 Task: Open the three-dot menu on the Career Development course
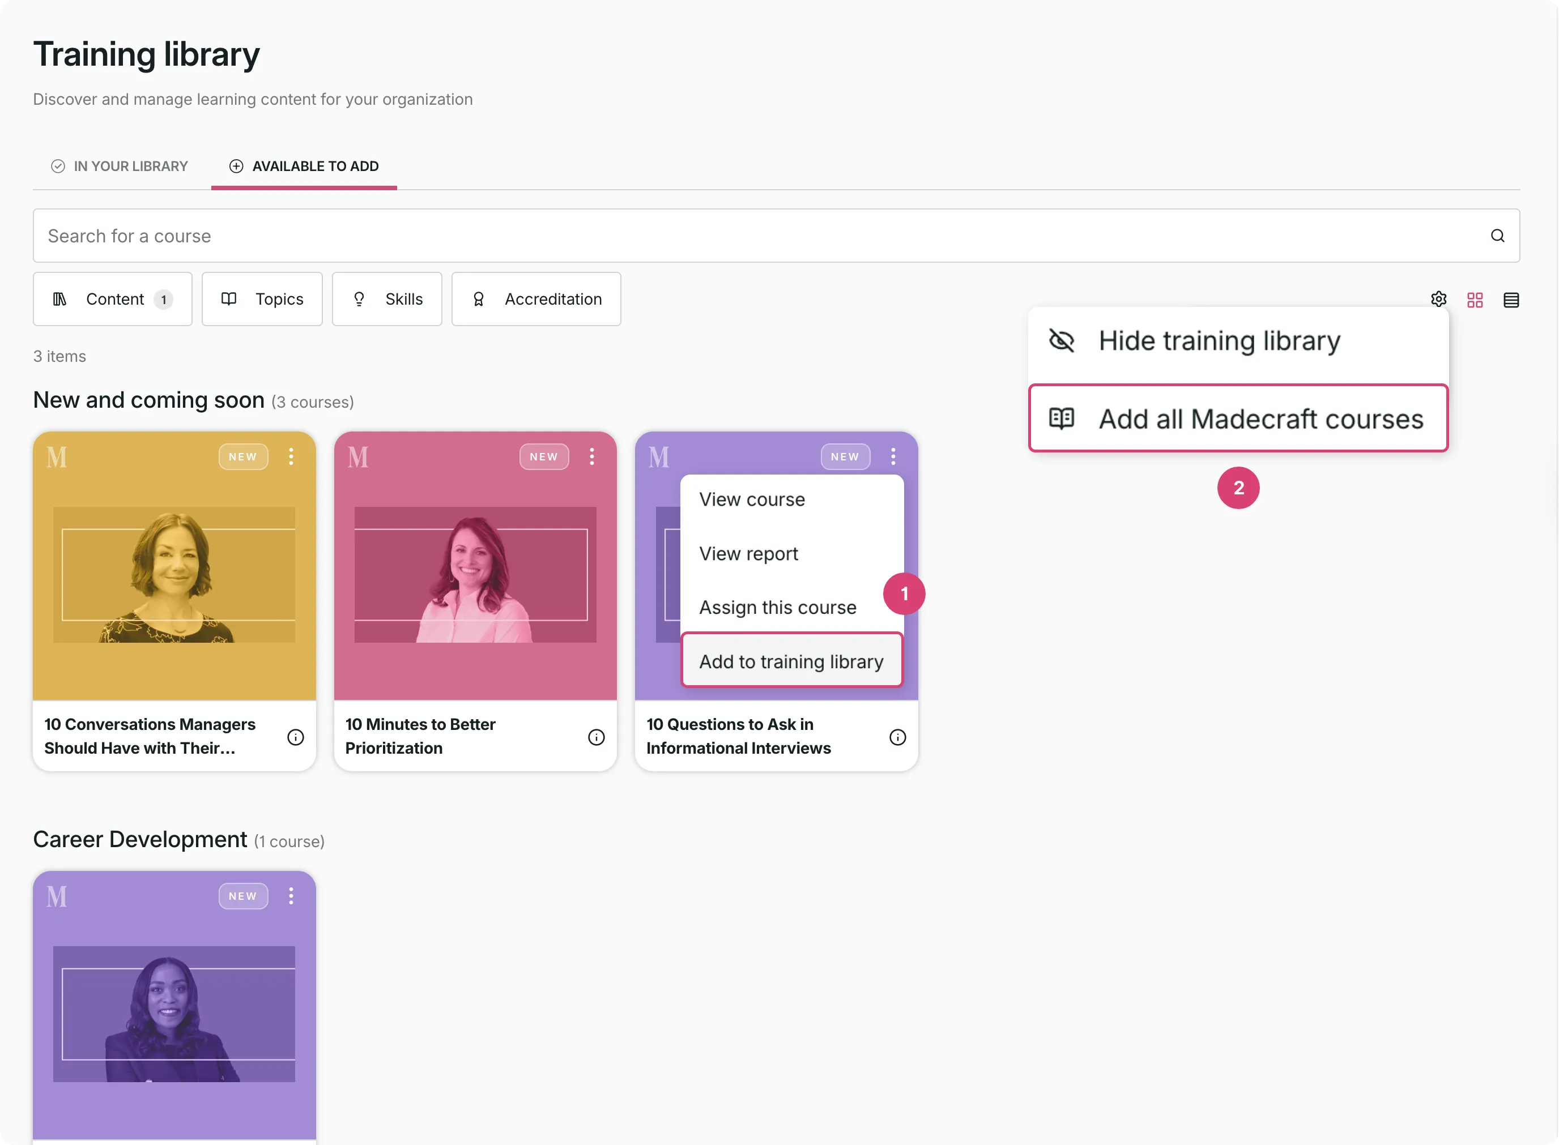pos(291,895)
